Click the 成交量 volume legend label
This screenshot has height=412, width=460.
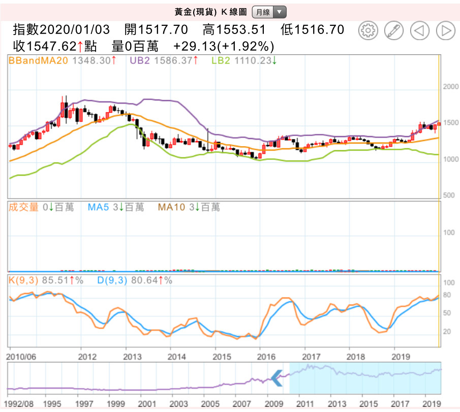[x=24, y=207]
